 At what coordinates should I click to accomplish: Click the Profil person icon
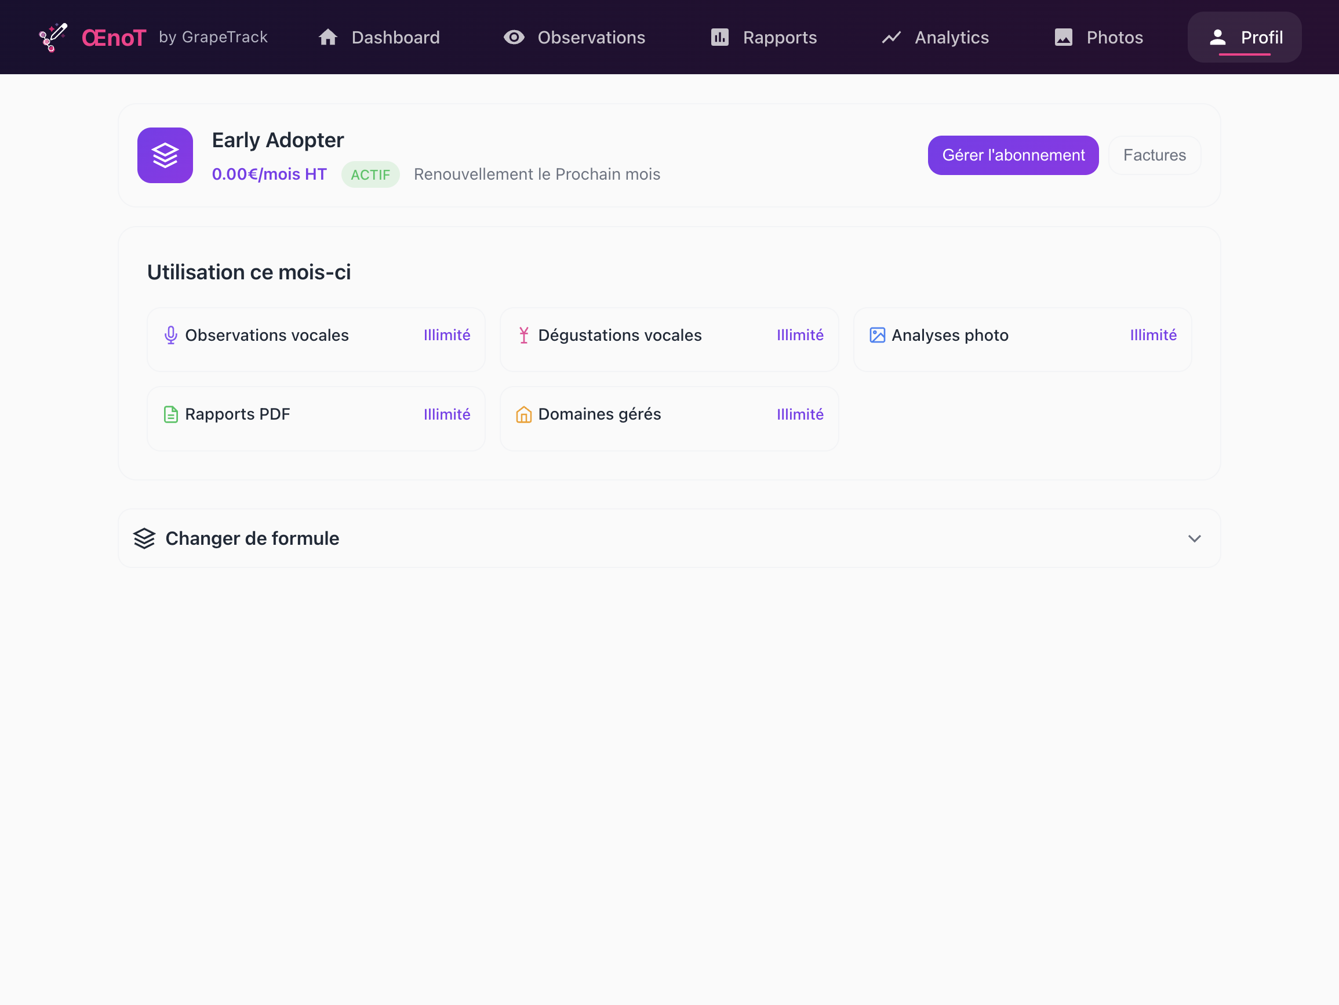tap(1217, 38)
